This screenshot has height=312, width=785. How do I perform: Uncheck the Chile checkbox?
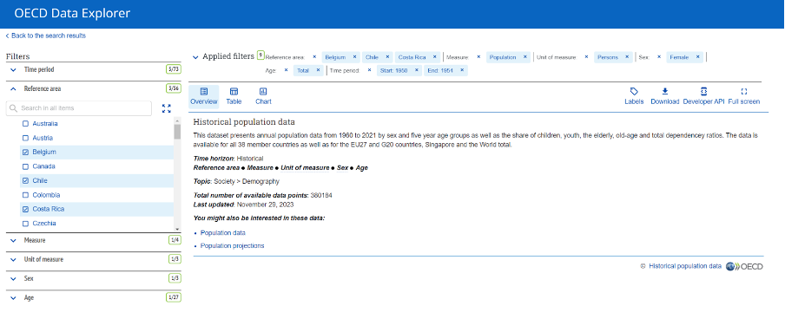tap(25, 180)
